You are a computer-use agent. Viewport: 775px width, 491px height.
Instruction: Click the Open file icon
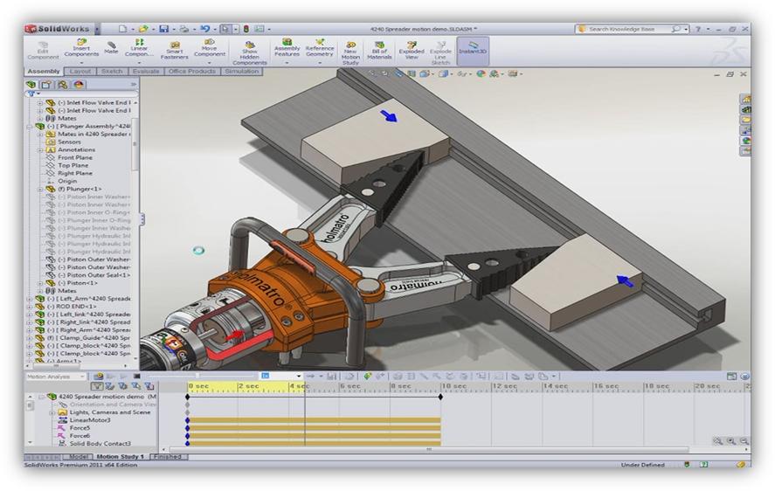point(143,29)
